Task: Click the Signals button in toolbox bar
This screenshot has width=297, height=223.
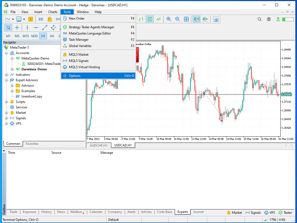Action: [x=253, y=213]
